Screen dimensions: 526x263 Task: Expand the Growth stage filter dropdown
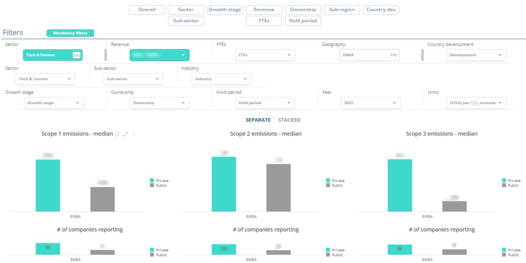(53, 103)
